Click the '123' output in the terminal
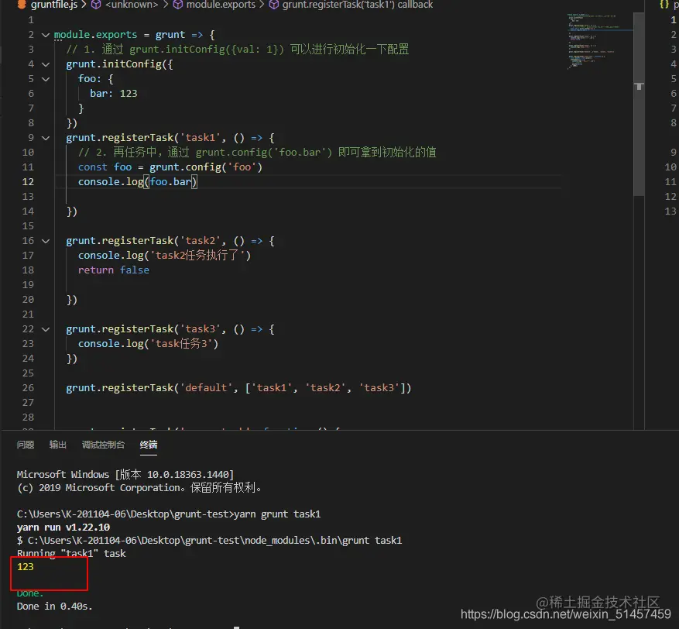Image resolution: width=679 pixels, height=629 pixels. [x=25, y=567]
